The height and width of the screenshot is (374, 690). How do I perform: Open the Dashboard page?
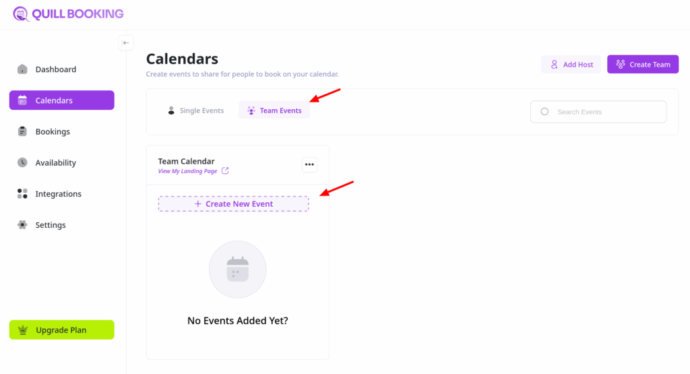(55, 69)
